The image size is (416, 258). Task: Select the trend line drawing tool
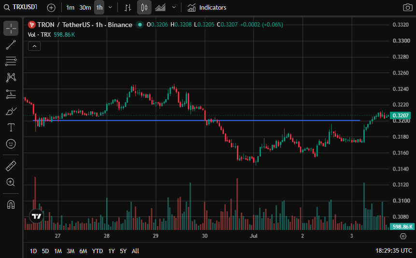tap(11, 45)
